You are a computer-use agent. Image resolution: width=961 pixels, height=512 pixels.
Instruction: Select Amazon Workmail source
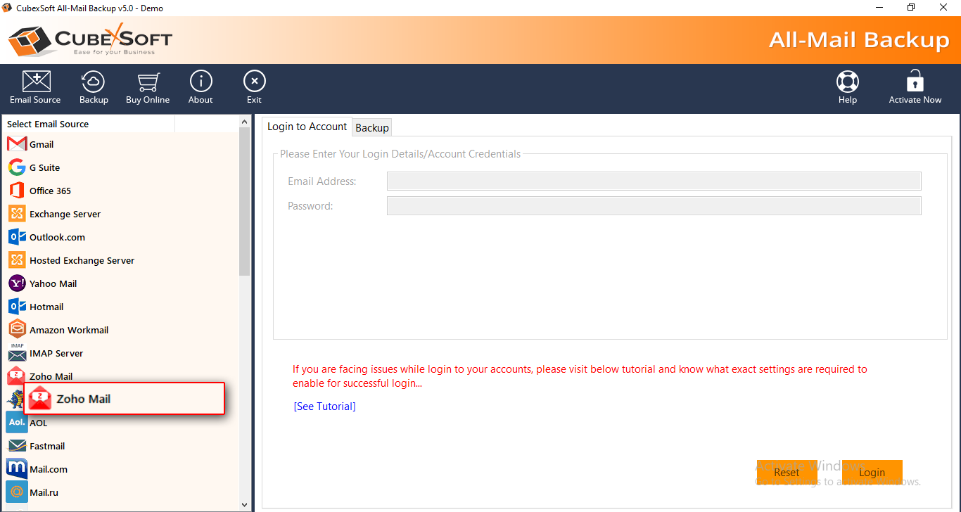pyautogui.click(x=68, y=330)
